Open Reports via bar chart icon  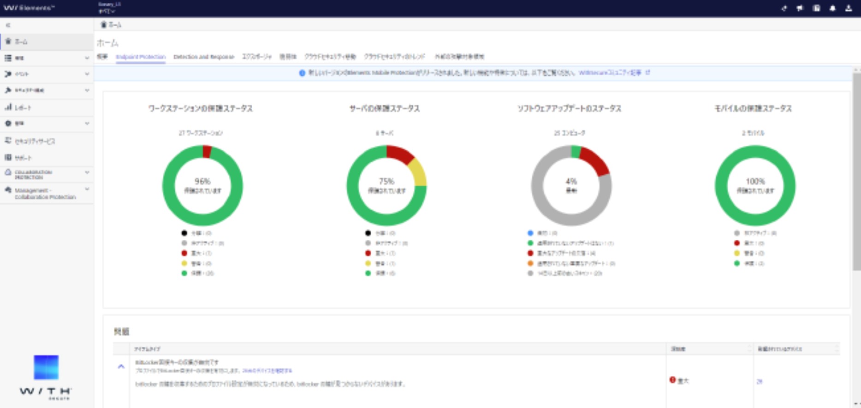tap(8, 107)
